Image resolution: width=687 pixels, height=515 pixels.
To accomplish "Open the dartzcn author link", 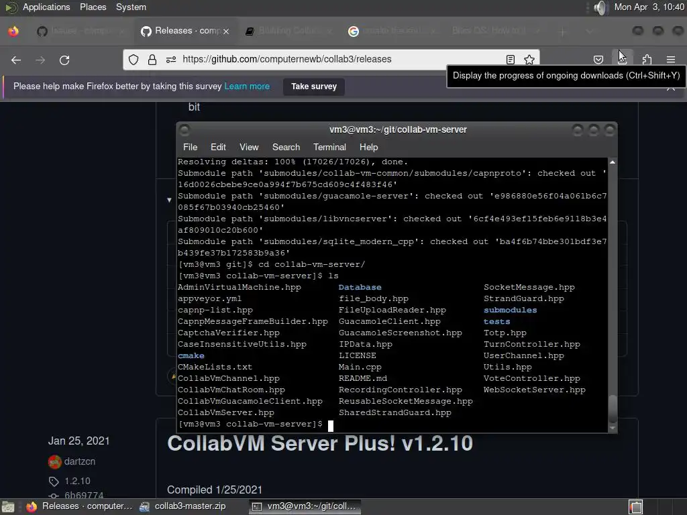I will [80, 461].
